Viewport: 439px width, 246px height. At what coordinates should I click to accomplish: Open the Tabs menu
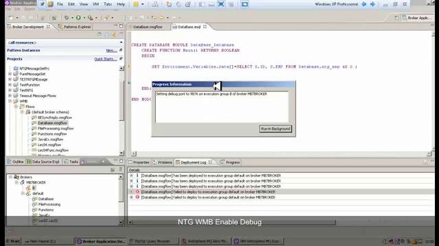(x=108, y=4)
